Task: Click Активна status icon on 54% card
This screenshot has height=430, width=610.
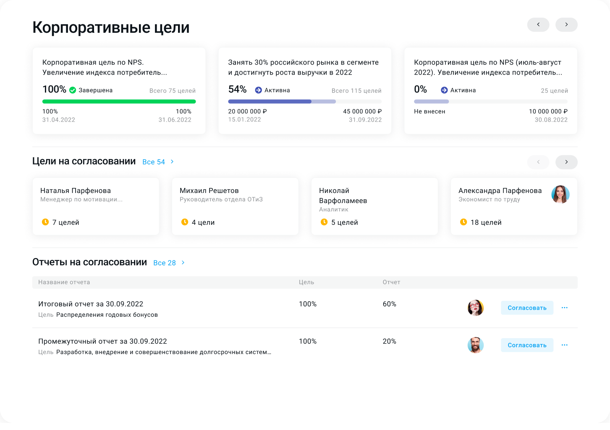Action: 259,90
